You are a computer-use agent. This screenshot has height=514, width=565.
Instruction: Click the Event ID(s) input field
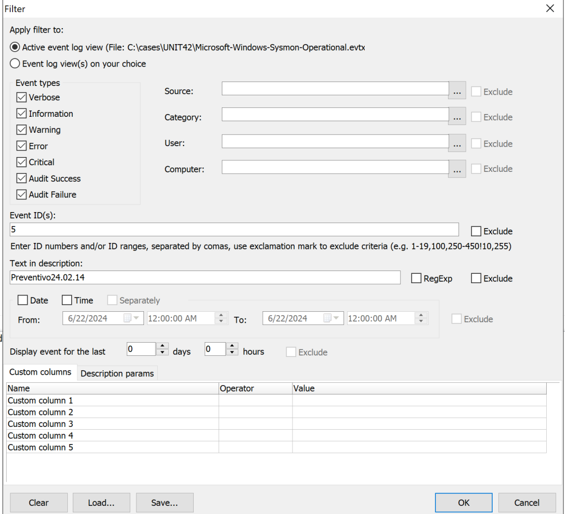(x=234, y=230)
